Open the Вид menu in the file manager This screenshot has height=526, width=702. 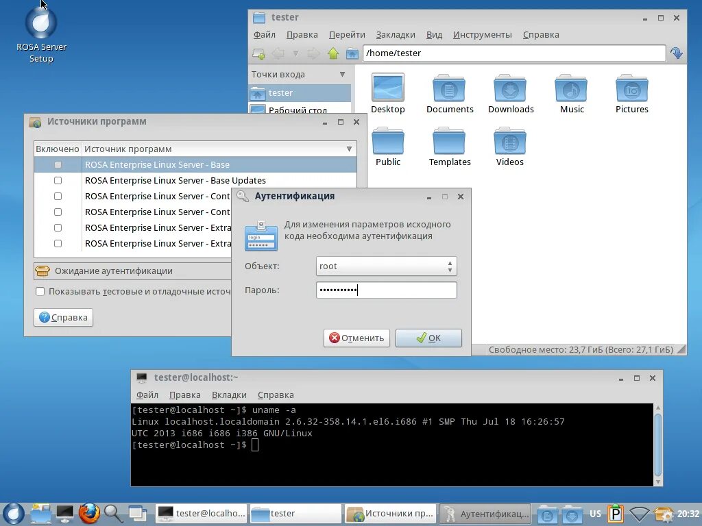[x=434, y=34]
